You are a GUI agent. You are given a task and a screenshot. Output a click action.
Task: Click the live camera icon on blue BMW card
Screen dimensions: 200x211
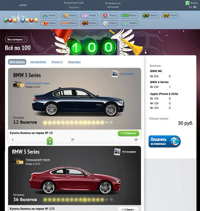coord(18,84)
